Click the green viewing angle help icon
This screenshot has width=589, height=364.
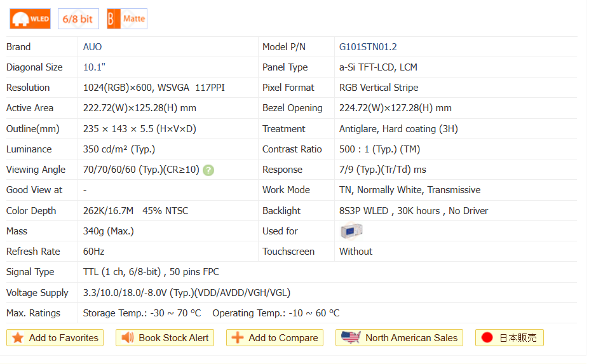coord(208,170)
